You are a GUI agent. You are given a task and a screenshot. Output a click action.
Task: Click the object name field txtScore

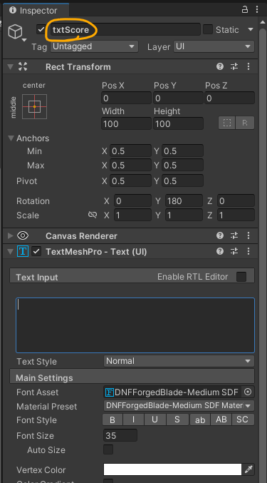pyautogui.click(x=125, y=29)
